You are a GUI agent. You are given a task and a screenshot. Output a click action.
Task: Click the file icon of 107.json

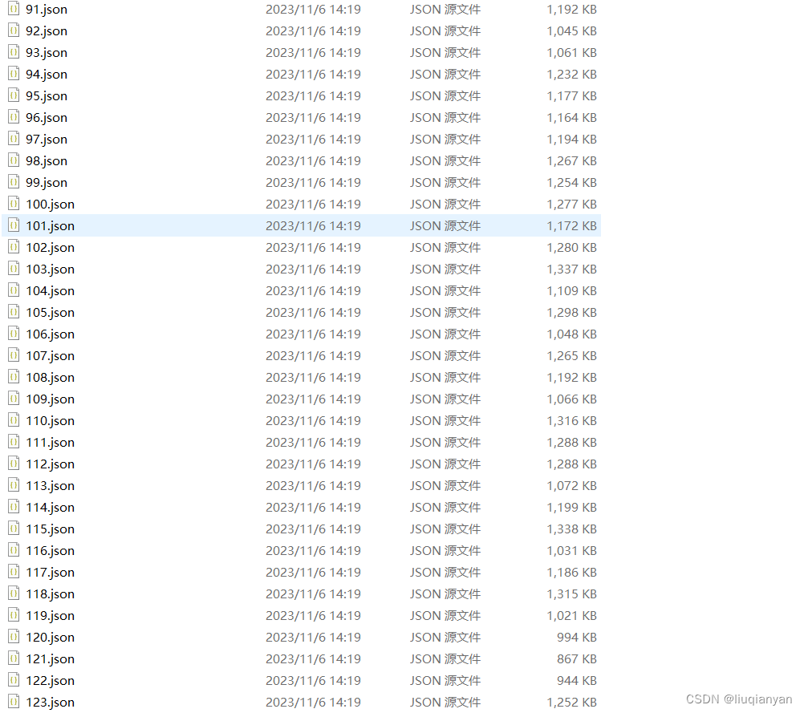tap(14, 355)
